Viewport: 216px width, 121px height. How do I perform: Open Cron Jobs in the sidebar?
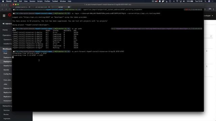point(7,80)
